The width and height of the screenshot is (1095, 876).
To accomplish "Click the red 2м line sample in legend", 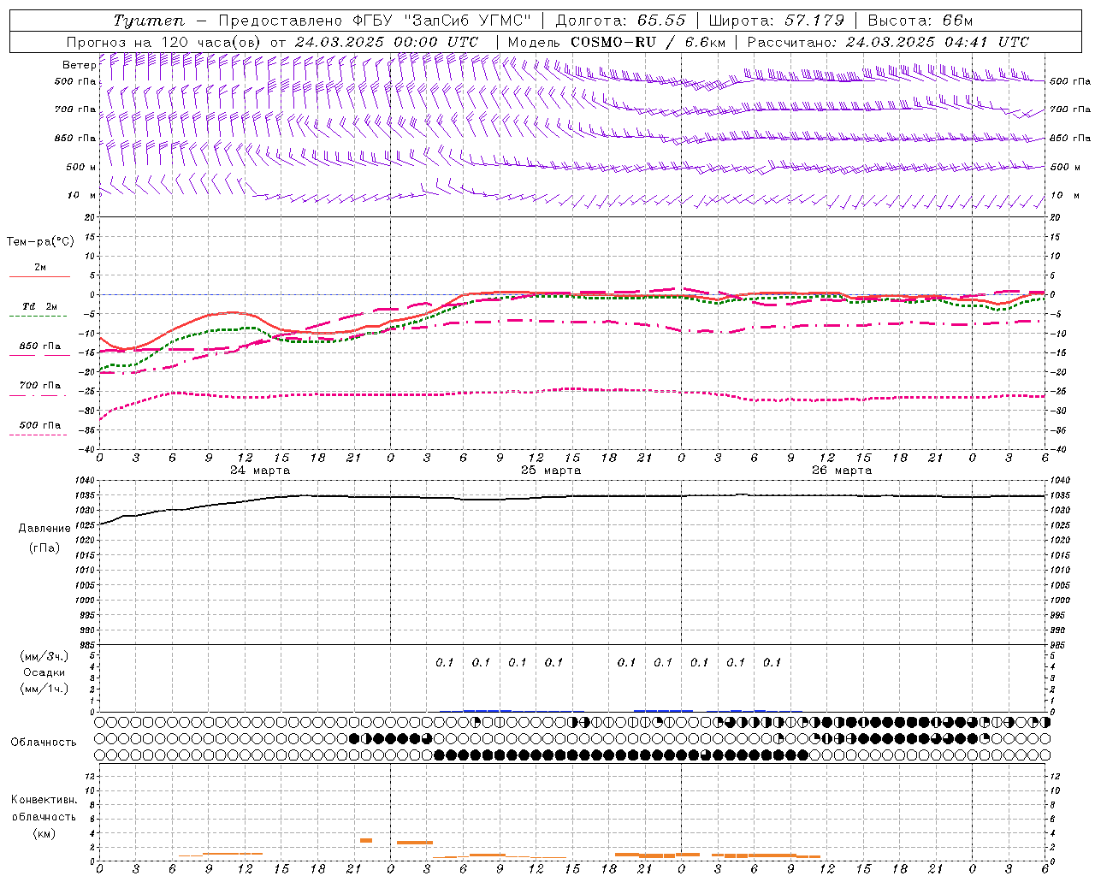I will pyautogui.click(x=39, y=276).
